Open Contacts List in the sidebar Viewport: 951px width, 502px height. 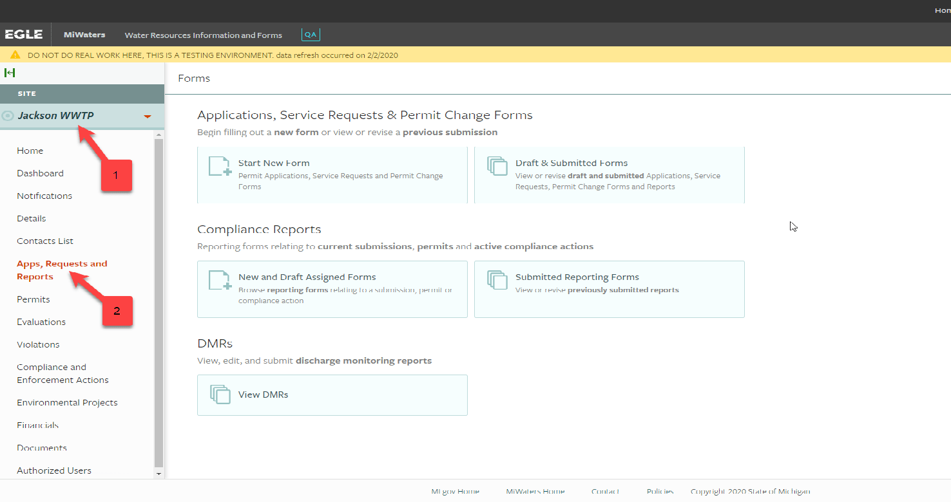pyautogui.click(x=45, y=241)
